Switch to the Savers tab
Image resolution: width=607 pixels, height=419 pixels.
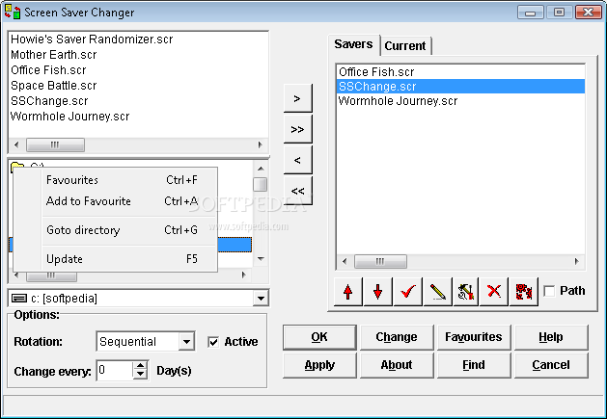pos(353,44)
